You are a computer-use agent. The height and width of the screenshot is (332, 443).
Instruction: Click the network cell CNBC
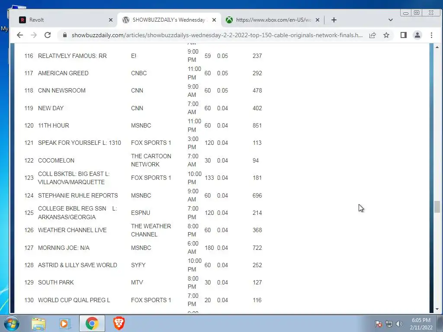[x=139, y=73]
